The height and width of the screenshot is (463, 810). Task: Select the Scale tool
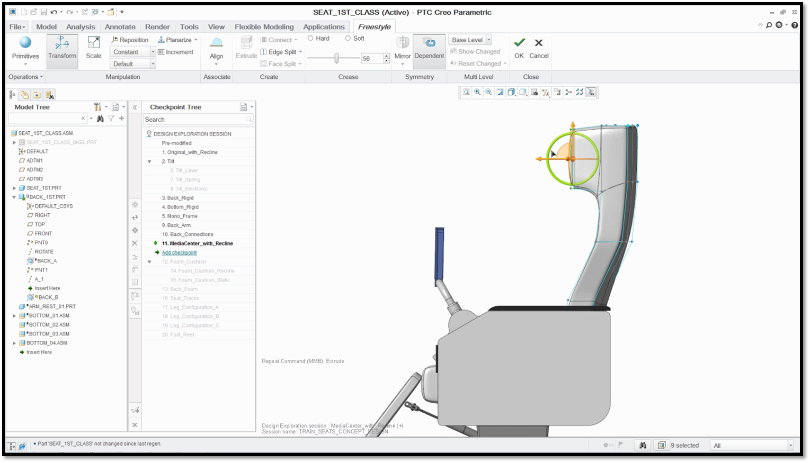pyautogui.click(x=94, y=49)
